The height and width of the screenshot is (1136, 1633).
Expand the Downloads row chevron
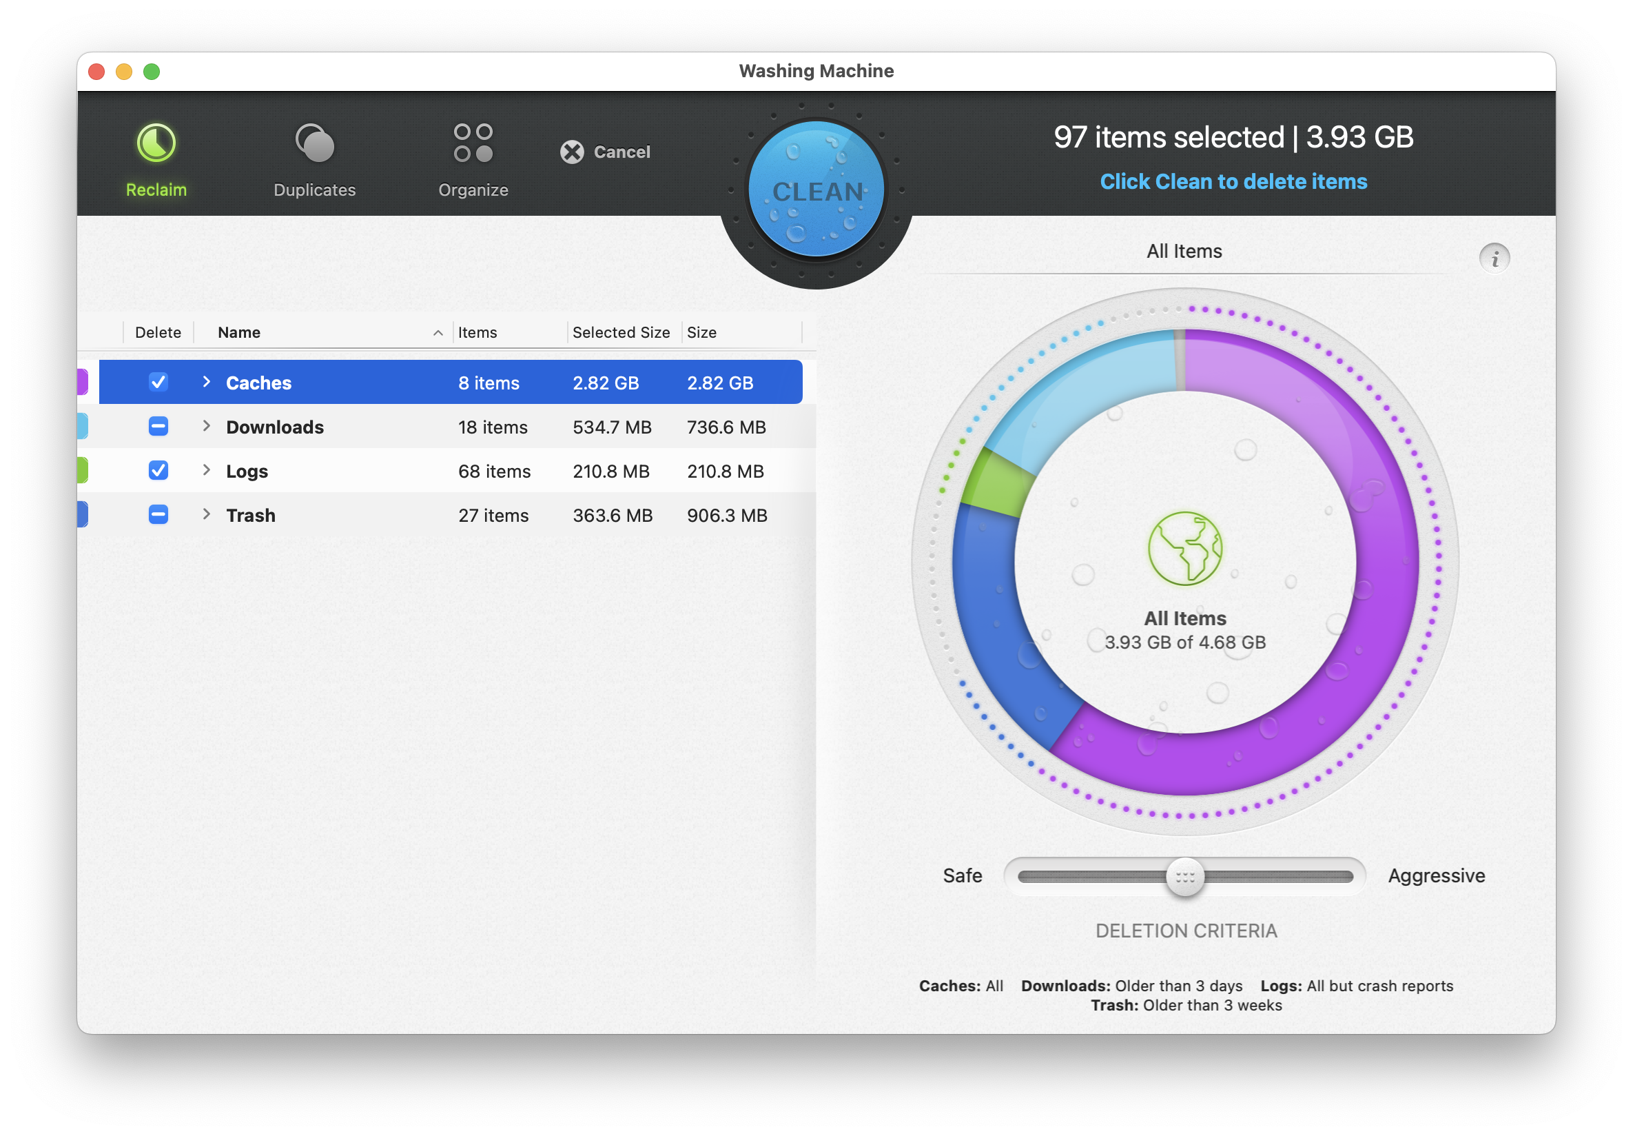206,426
